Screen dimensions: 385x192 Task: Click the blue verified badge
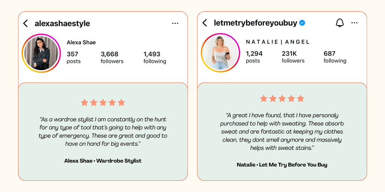[x=302, y=23]
